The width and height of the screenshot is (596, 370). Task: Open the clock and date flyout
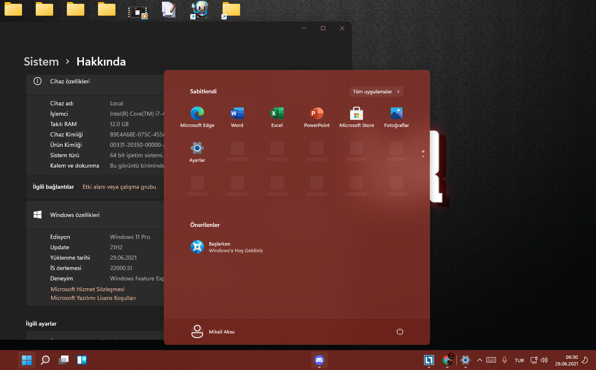[x=567, y=360]
